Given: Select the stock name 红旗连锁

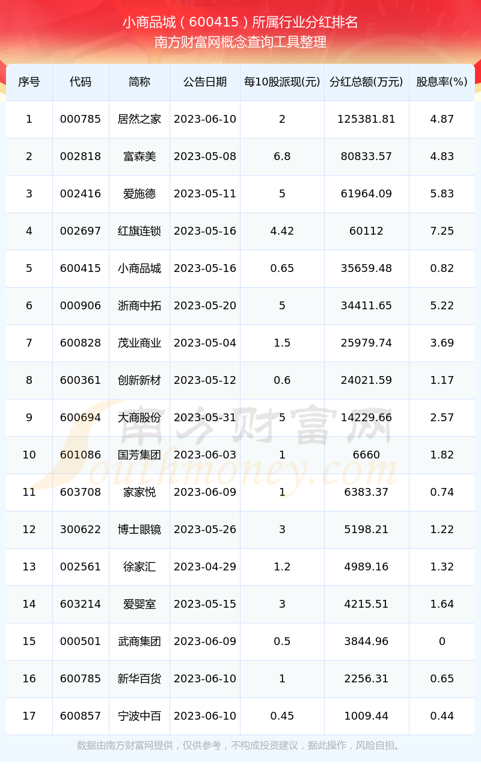Looking at the screenshot, I should point(139,231).
